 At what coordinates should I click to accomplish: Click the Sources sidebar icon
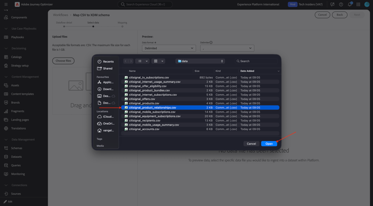(x=6, y=194)
